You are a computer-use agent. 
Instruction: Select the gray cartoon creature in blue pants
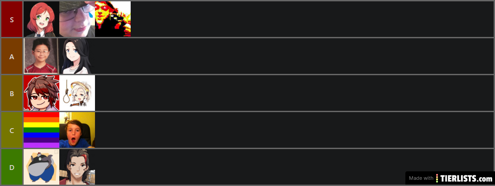(x=41, y=167)
